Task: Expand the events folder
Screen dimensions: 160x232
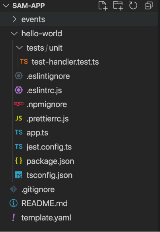Action: (x=79, y=19)
